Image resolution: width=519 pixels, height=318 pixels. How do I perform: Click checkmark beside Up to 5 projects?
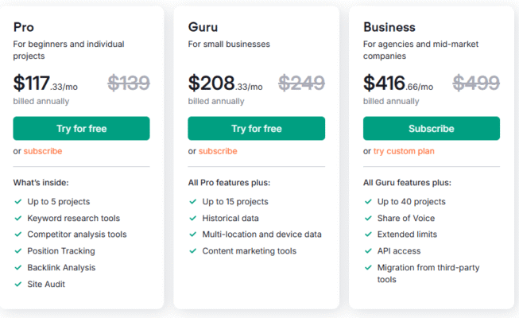point(17,202)
